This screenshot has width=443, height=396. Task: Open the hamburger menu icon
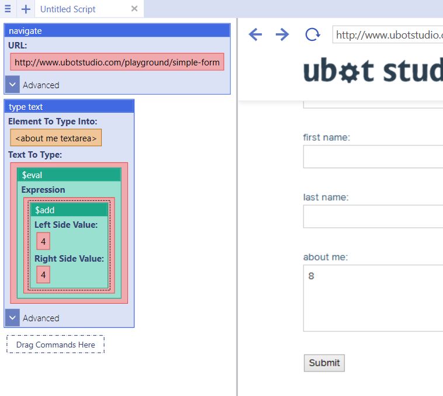(x=8, y=9)
